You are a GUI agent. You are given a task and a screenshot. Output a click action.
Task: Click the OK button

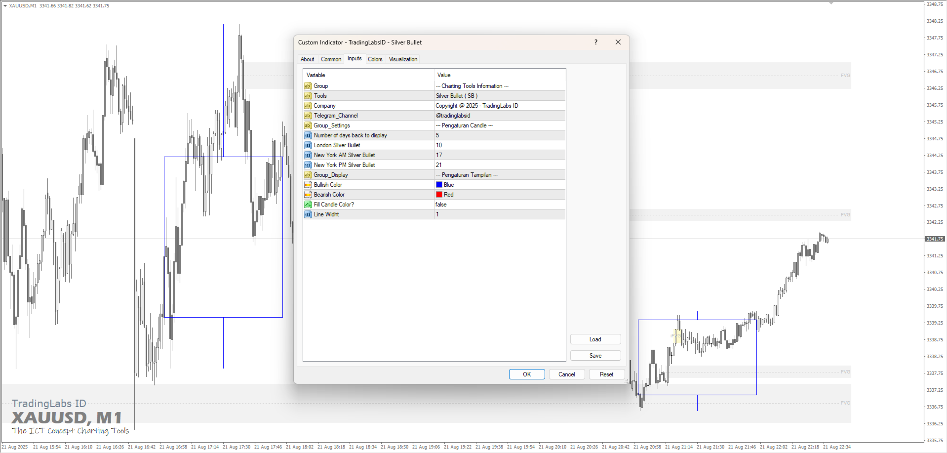pyautogui.click(x=527, y=374)
